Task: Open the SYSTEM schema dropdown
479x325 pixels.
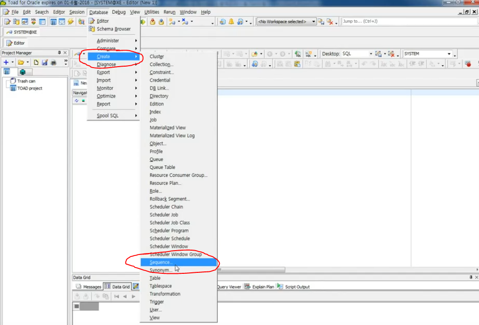Action: click(449, 54)
